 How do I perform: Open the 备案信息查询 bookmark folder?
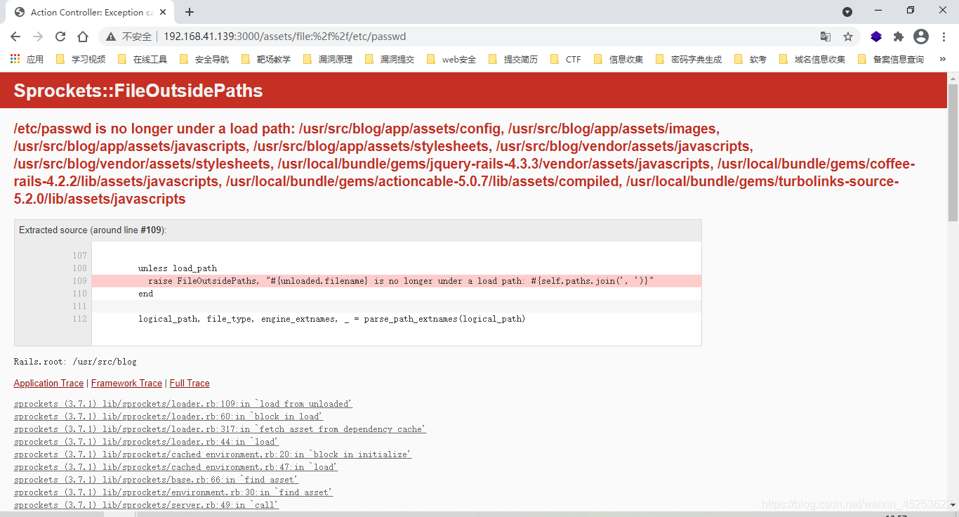(891, 59)
